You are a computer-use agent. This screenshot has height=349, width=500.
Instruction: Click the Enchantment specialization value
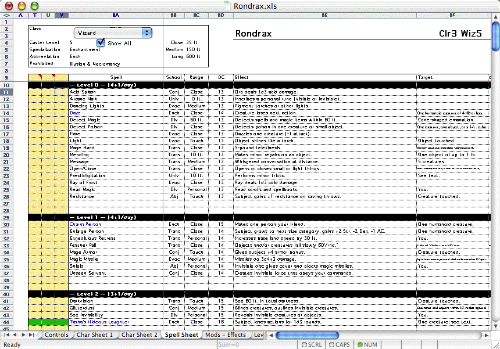point(85,49)
